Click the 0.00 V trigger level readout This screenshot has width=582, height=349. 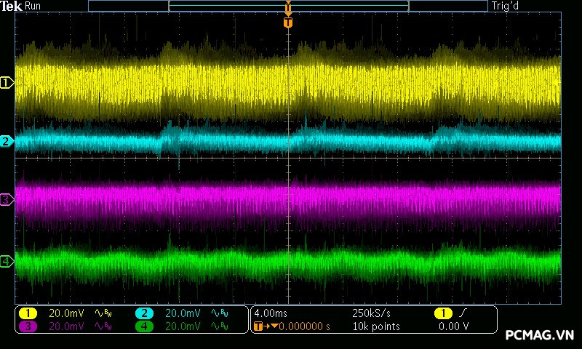click(453, 326)
